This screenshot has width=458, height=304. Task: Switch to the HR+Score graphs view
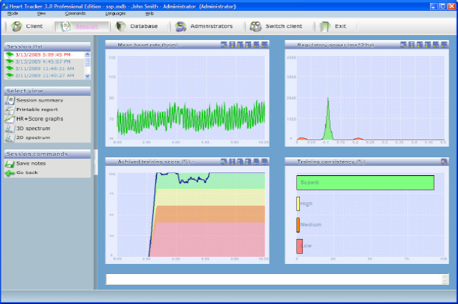coord(39,119)
